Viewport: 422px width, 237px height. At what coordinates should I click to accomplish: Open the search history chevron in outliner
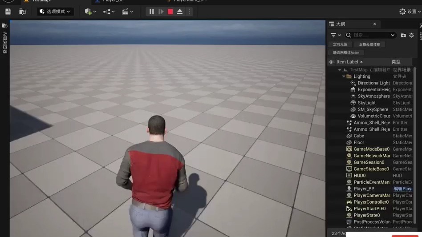click(x=393, y=35)
